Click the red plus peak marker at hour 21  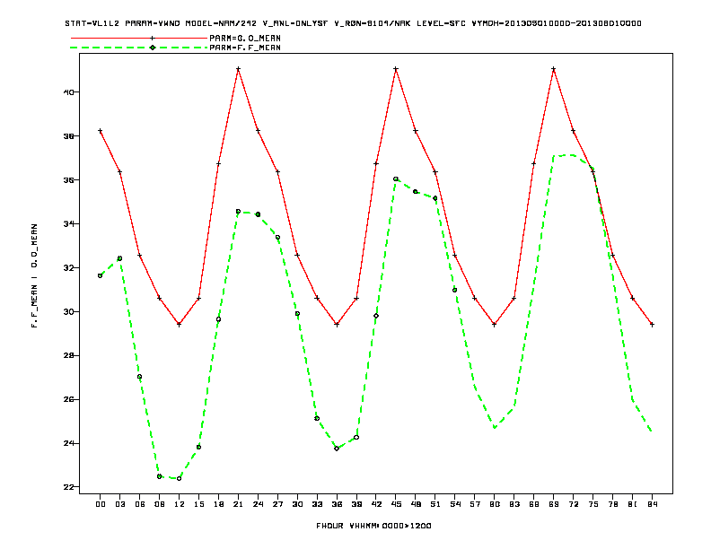(x=238, y=69)
